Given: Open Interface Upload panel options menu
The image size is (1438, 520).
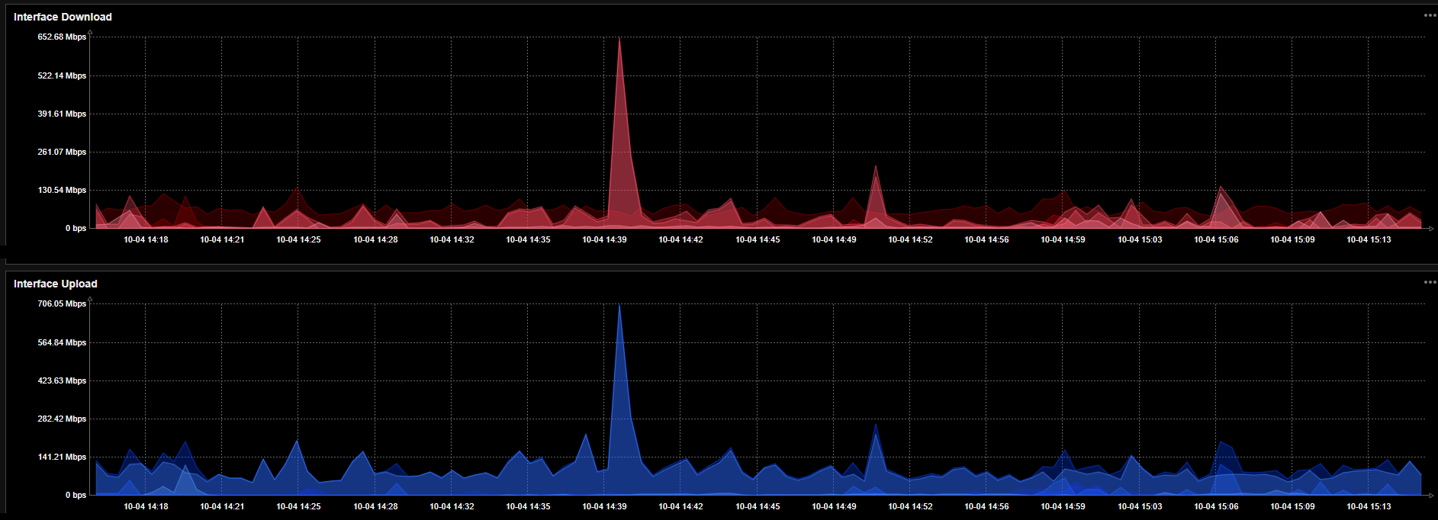Looking at the screenshot, I should click(x=1430, y=282).
